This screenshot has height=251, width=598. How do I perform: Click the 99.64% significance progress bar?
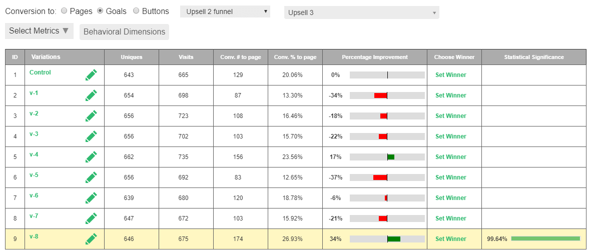point(545,239)
